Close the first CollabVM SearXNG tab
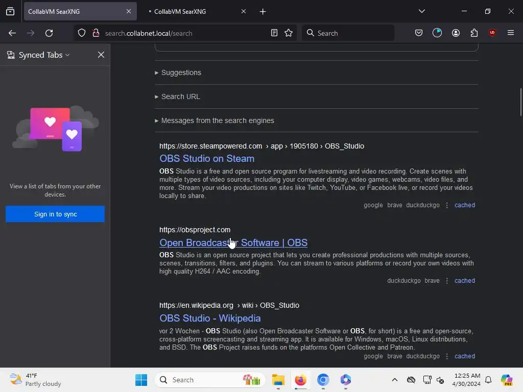Viewport: 523px width, 392px height. point(129,11)
